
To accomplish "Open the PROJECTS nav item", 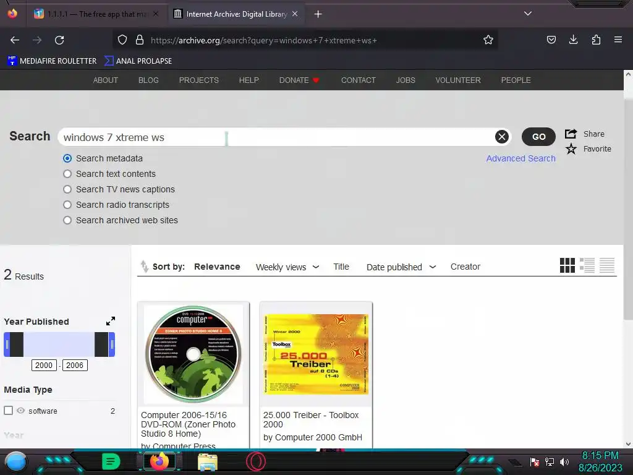I will [x=199, y=80].
